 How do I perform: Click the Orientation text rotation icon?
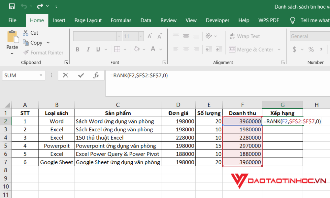tap(209, 36)
